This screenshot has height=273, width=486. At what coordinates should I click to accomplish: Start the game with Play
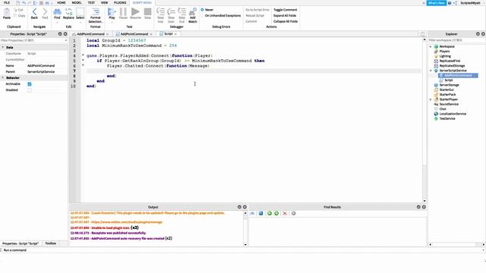coord(112,14)
